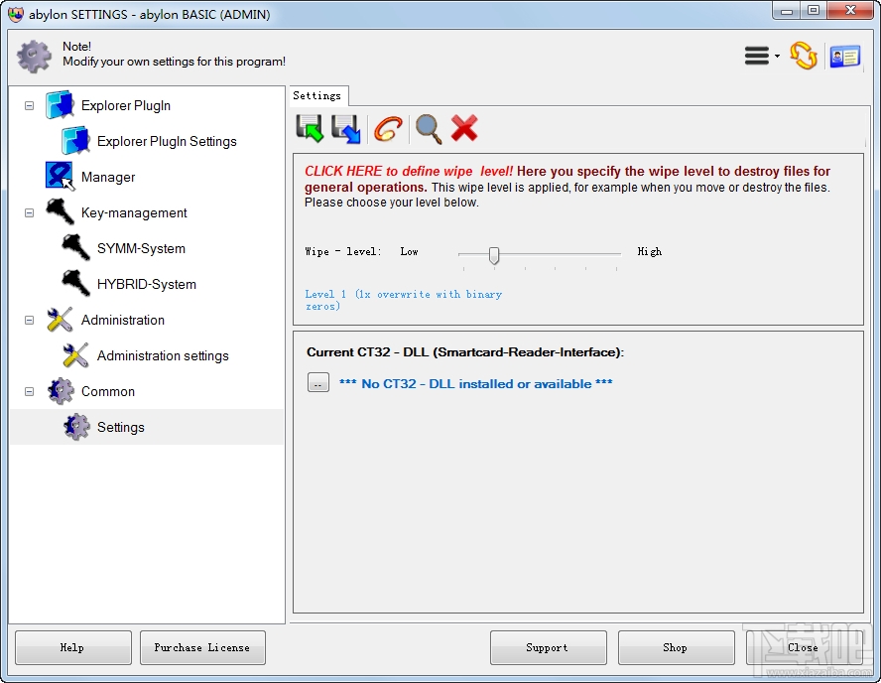Viewport: 881px width, 683px height.
Task: Click 'Current CT32 - DLL' heading text
Action: click(x=465, y=351)
